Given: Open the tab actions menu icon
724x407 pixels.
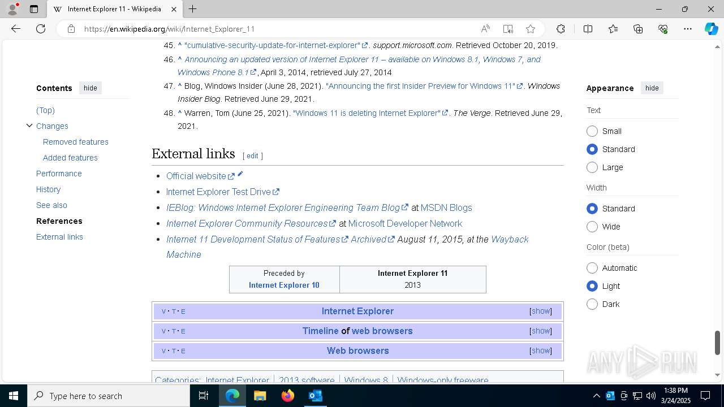Looking at the screenshot, I should 34,9.
